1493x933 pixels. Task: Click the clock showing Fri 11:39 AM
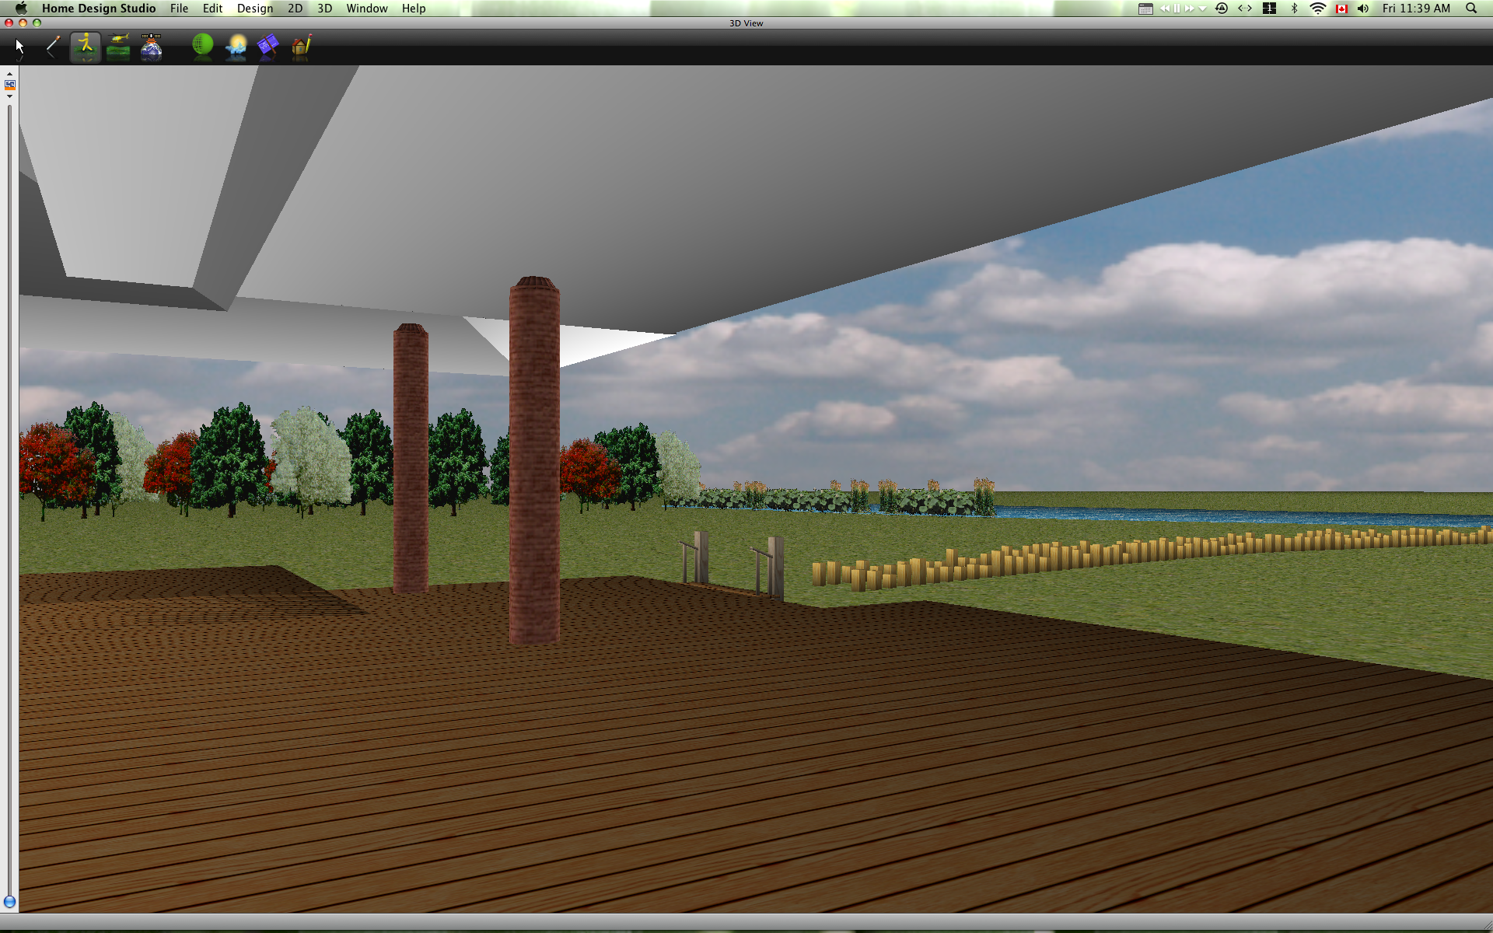tap(1415, 9)
